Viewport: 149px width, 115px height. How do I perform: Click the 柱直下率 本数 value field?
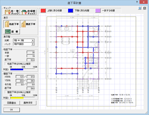[x=31, y=52]
